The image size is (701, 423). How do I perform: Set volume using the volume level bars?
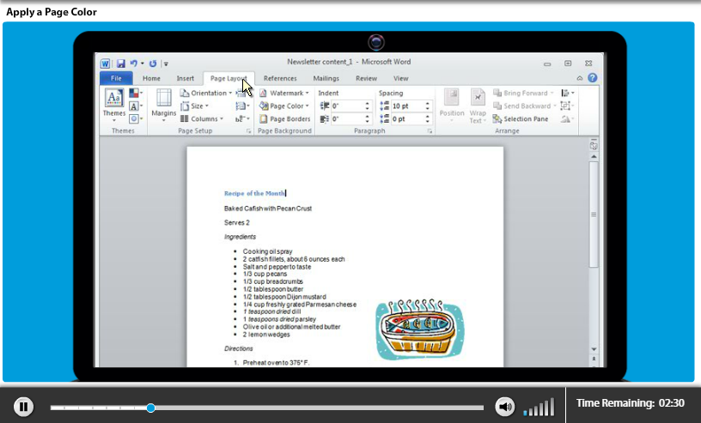[x=539, y=408]
